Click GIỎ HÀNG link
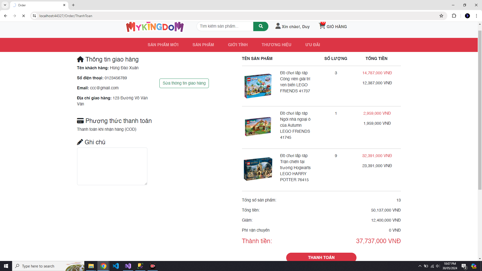Image resolution: width=482 pixels, height=271 pixels. (x=337, y=27)
